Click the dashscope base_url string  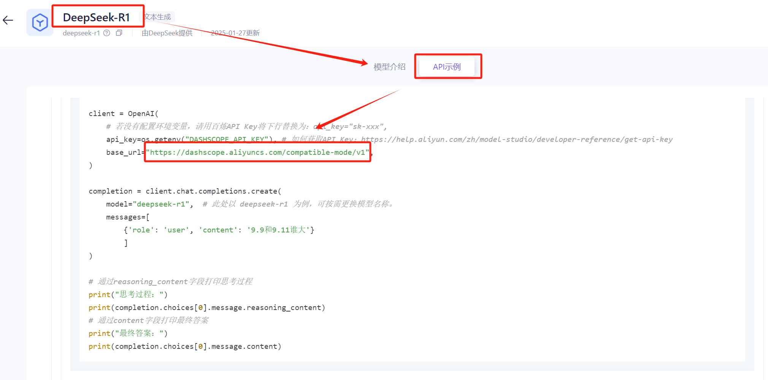tap(257, 153)
